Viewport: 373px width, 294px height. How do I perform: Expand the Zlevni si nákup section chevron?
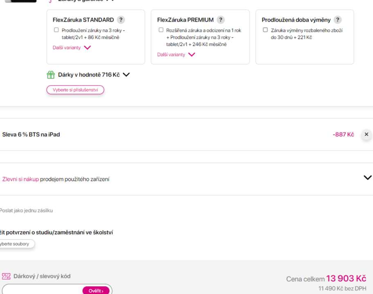point(368,178)
